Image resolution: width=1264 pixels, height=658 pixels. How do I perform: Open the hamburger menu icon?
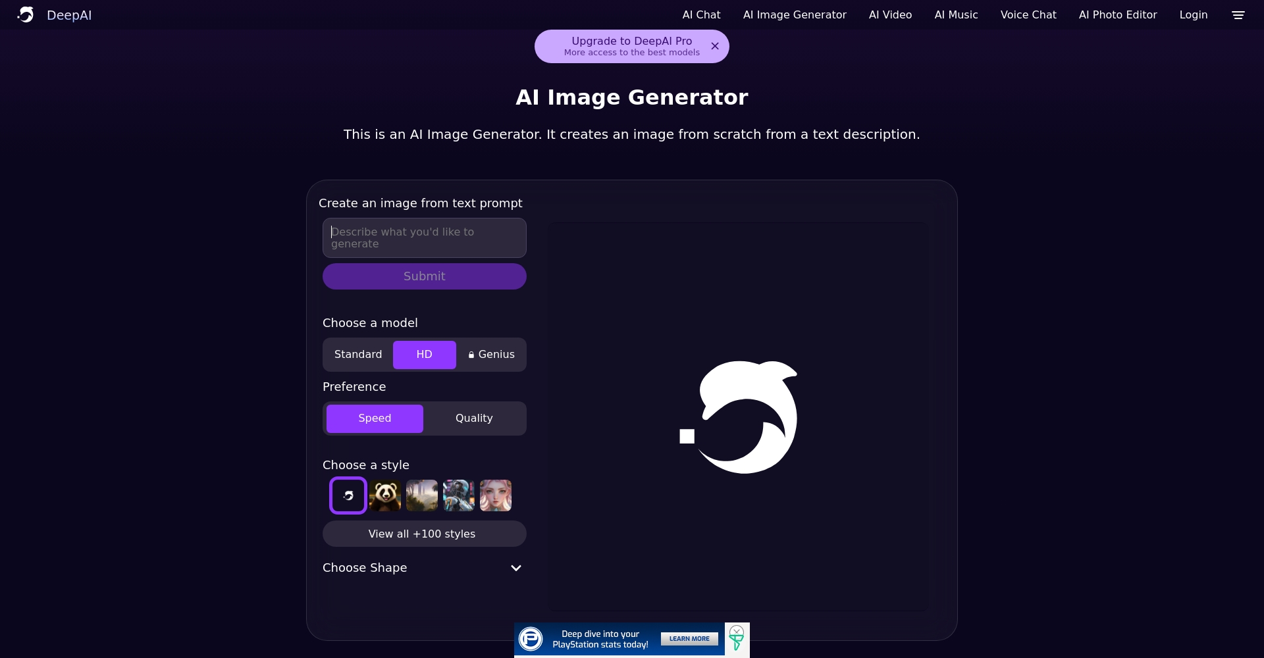coord(1238,15)
